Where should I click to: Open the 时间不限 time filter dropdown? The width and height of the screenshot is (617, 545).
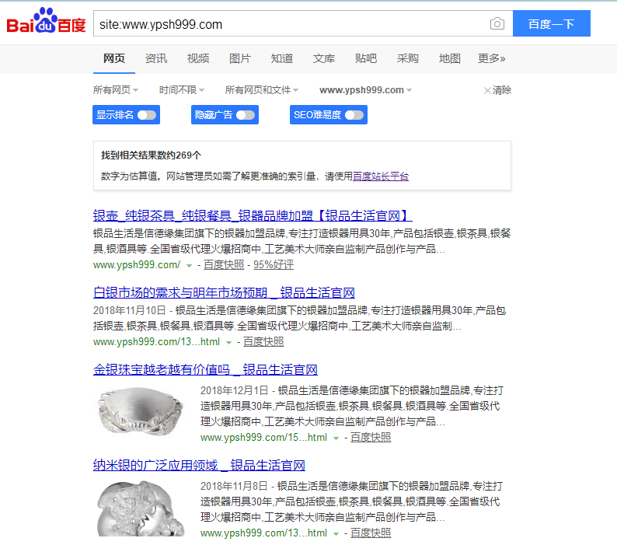click(181, 90)
